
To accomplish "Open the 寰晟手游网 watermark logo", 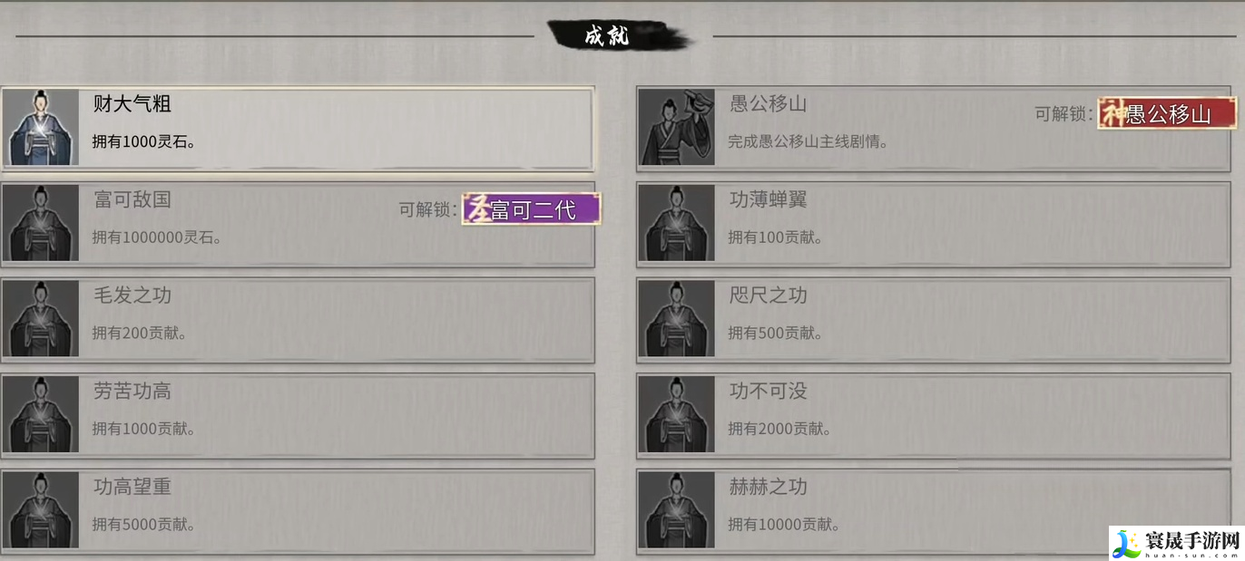I will pyautogui.click(x=1176, y=542).
